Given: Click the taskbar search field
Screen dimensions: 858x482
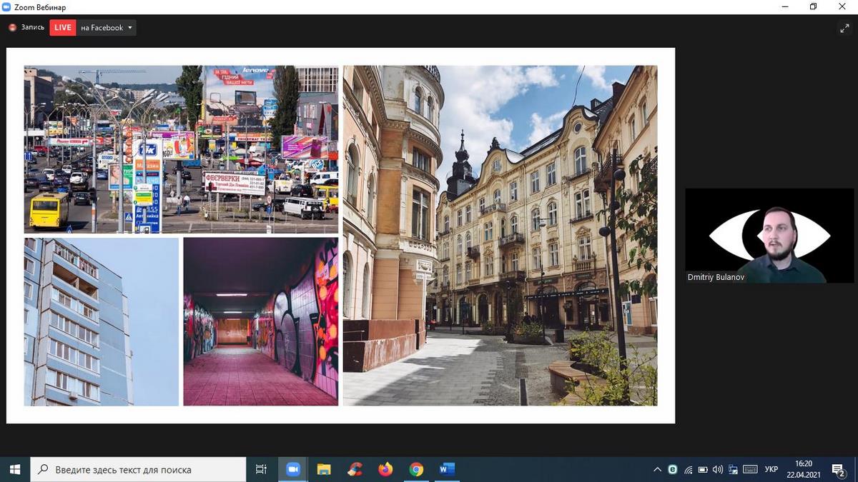Looking at the screenshot, I should pyautogui.click(x=139, y=469).
